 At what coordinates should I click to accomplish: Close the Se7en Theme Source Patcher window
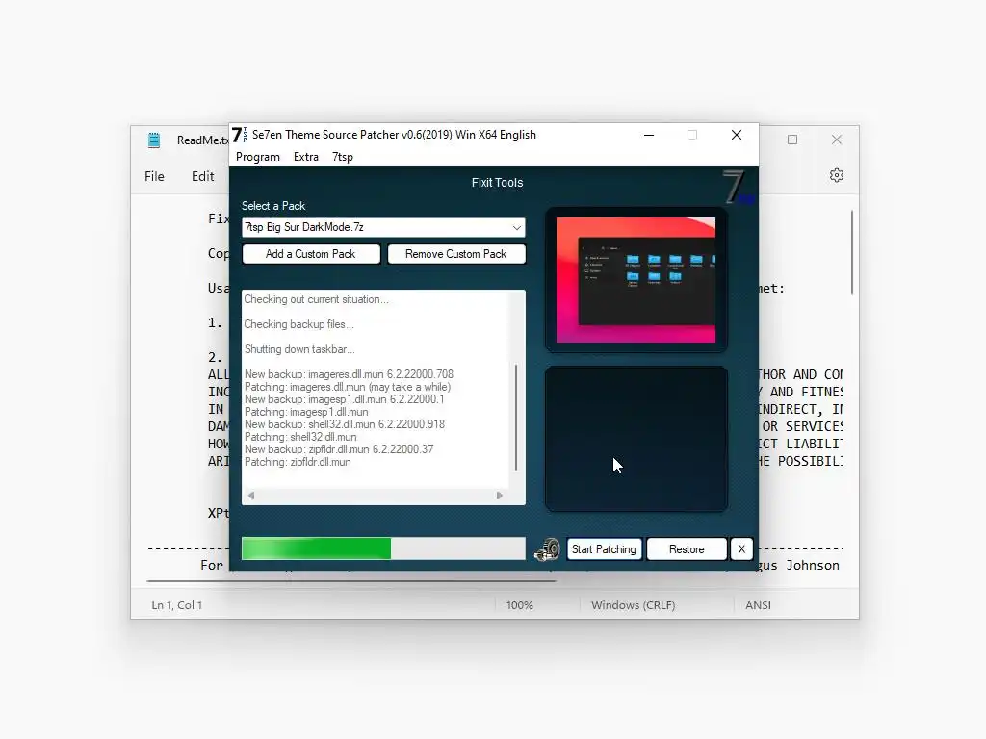pyautogui.click(x=737, y=135)
